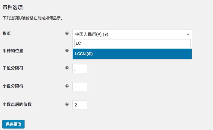Click the 币种选项 section heading
Image resolution: width=213 pixels, height=130 pixels.
tap(12, 7)
